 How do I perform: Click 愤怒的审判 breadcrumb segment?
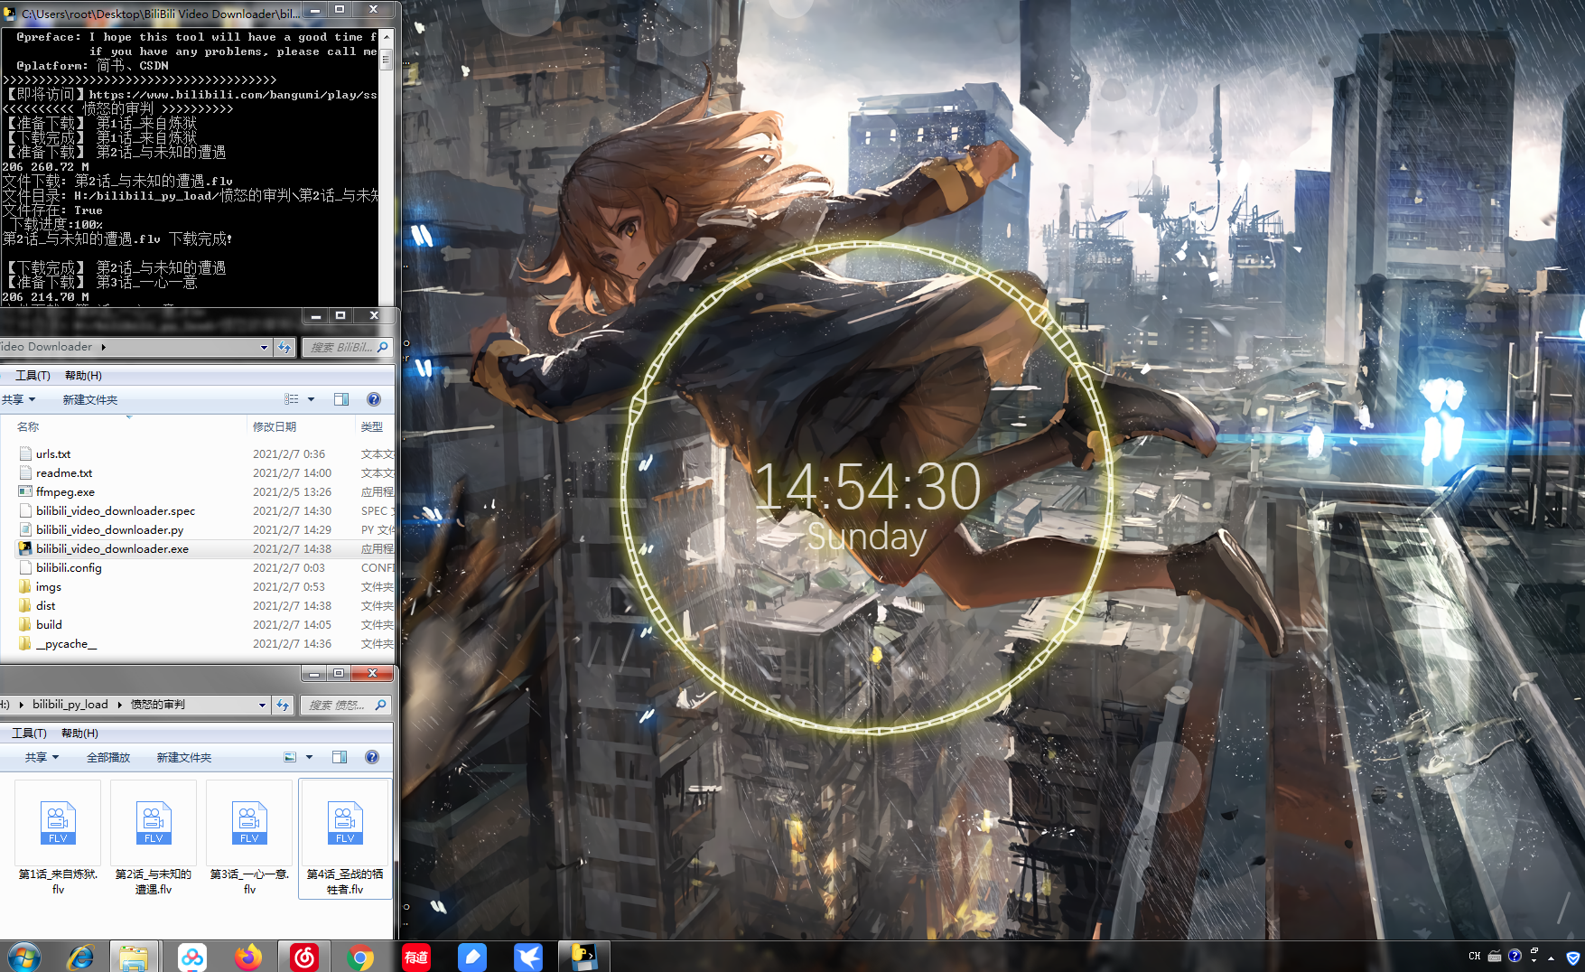pyautogui.click(x=158, y=705)
